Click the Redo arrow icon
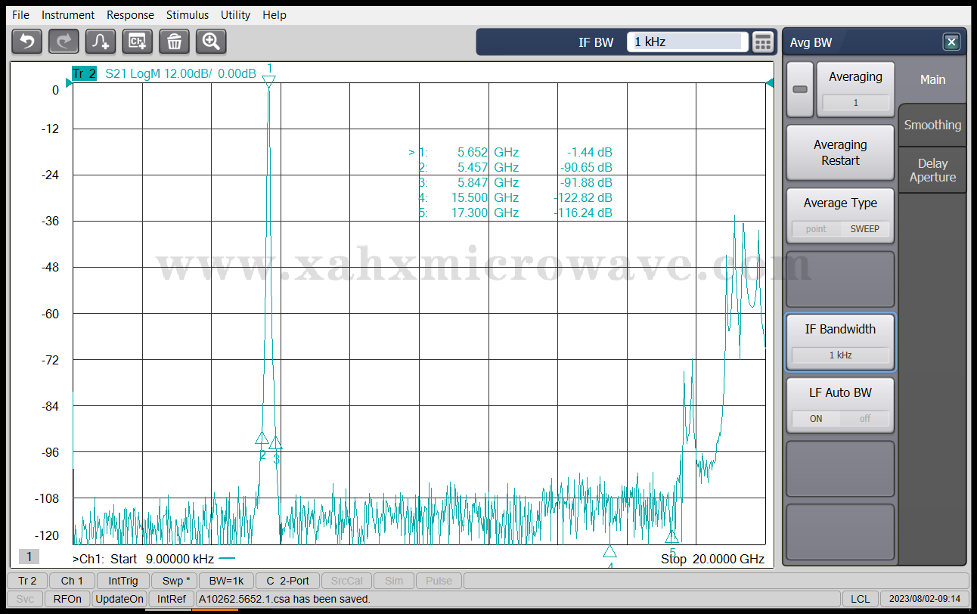 pos(64,42)
